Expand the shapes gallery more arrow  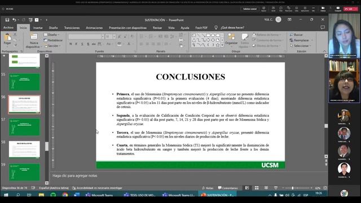pyautogui.click(x=222, y=45)
